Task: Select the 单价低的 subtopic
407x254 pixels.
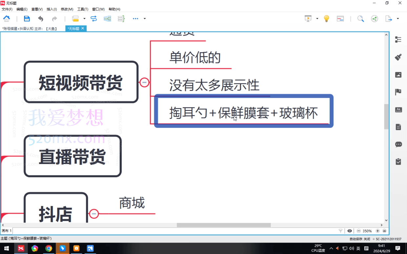Action: (x=195, y=58)
